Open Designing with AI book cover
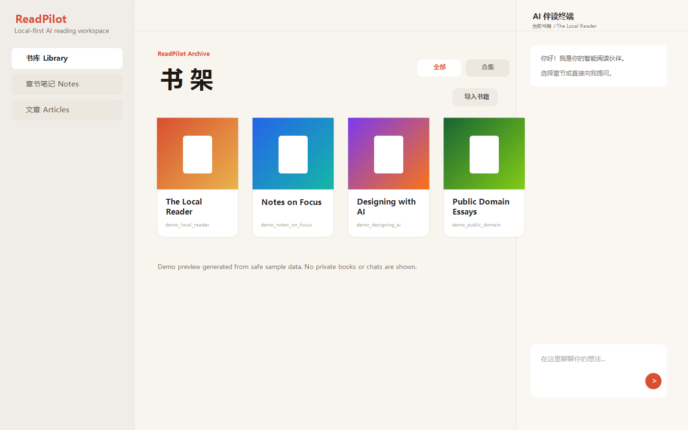This screenshot has width=688, height=430. [x=388, y=153]
